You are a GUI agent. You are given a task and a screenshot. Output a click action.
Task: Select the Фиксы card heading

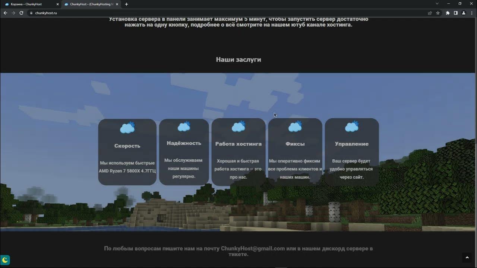tap(295, 144)
